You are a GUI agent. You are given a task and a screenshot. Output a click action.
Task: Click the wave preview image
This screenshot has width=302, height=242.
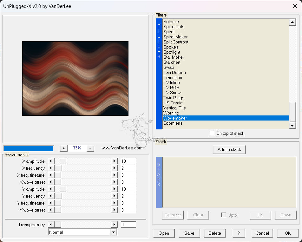click(x=75, y=78)
